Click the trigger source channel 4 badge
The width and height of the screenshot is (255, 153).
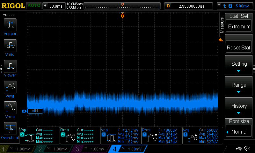pyautogui.click(x=230, y=6)
